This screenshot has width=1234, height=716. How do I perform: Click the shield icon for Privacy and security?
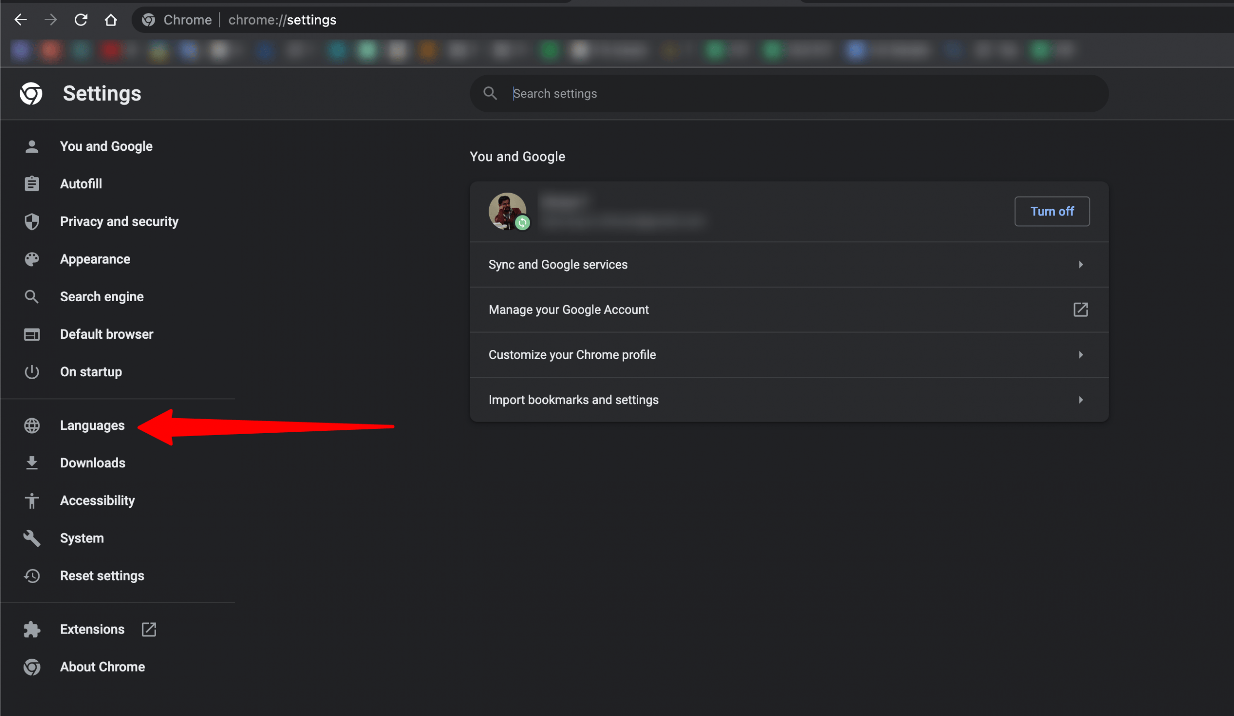[x=32, y=221]
